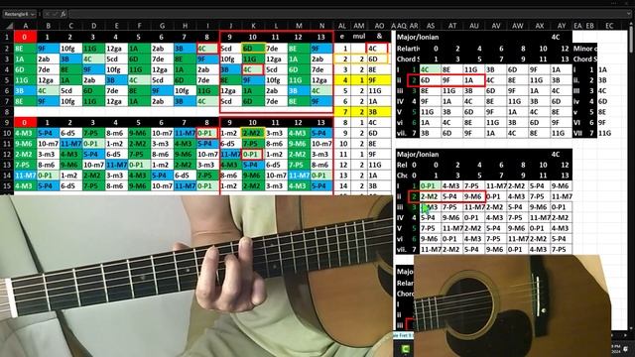
Task: Click the lower Major/Ionian title cell
Action: pos(418,155)
